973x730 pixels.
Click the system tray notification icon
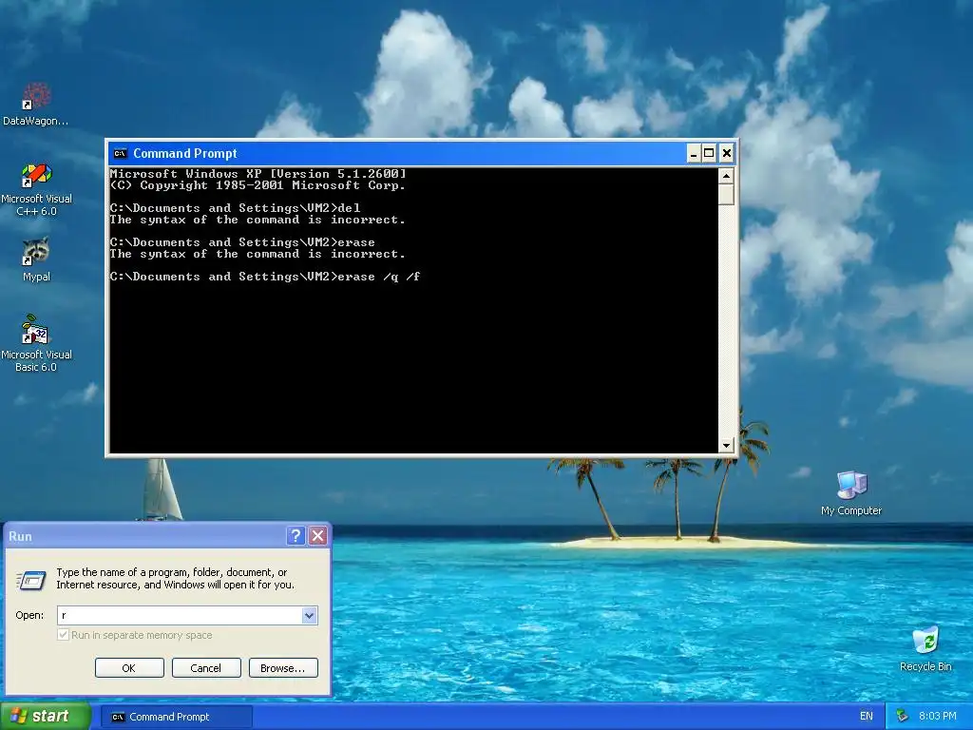point(903,717)
